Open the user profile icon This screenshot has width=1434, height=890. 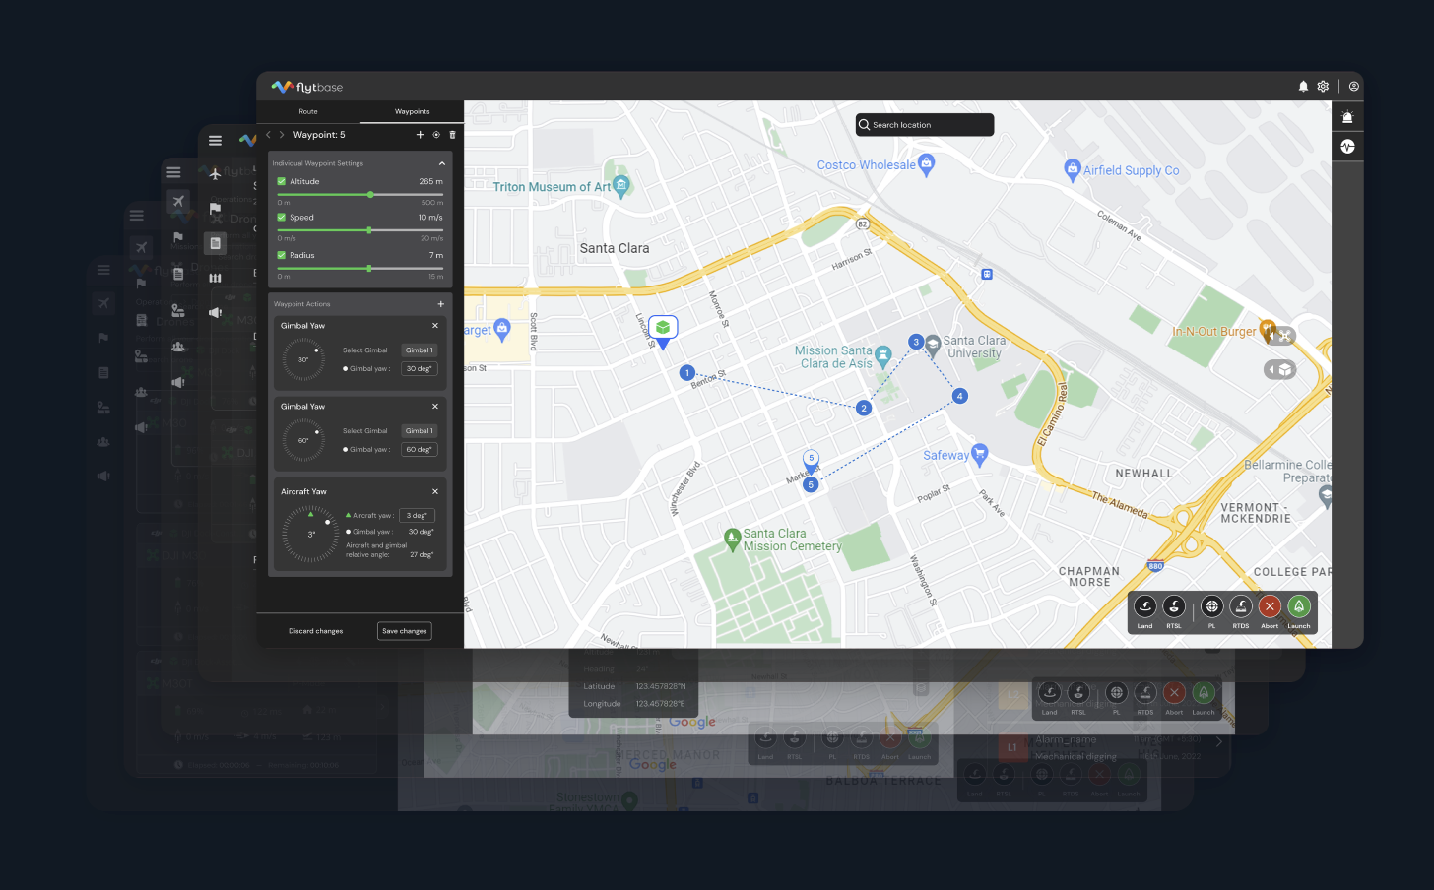pyautogui.click(x=1354, y=87)
